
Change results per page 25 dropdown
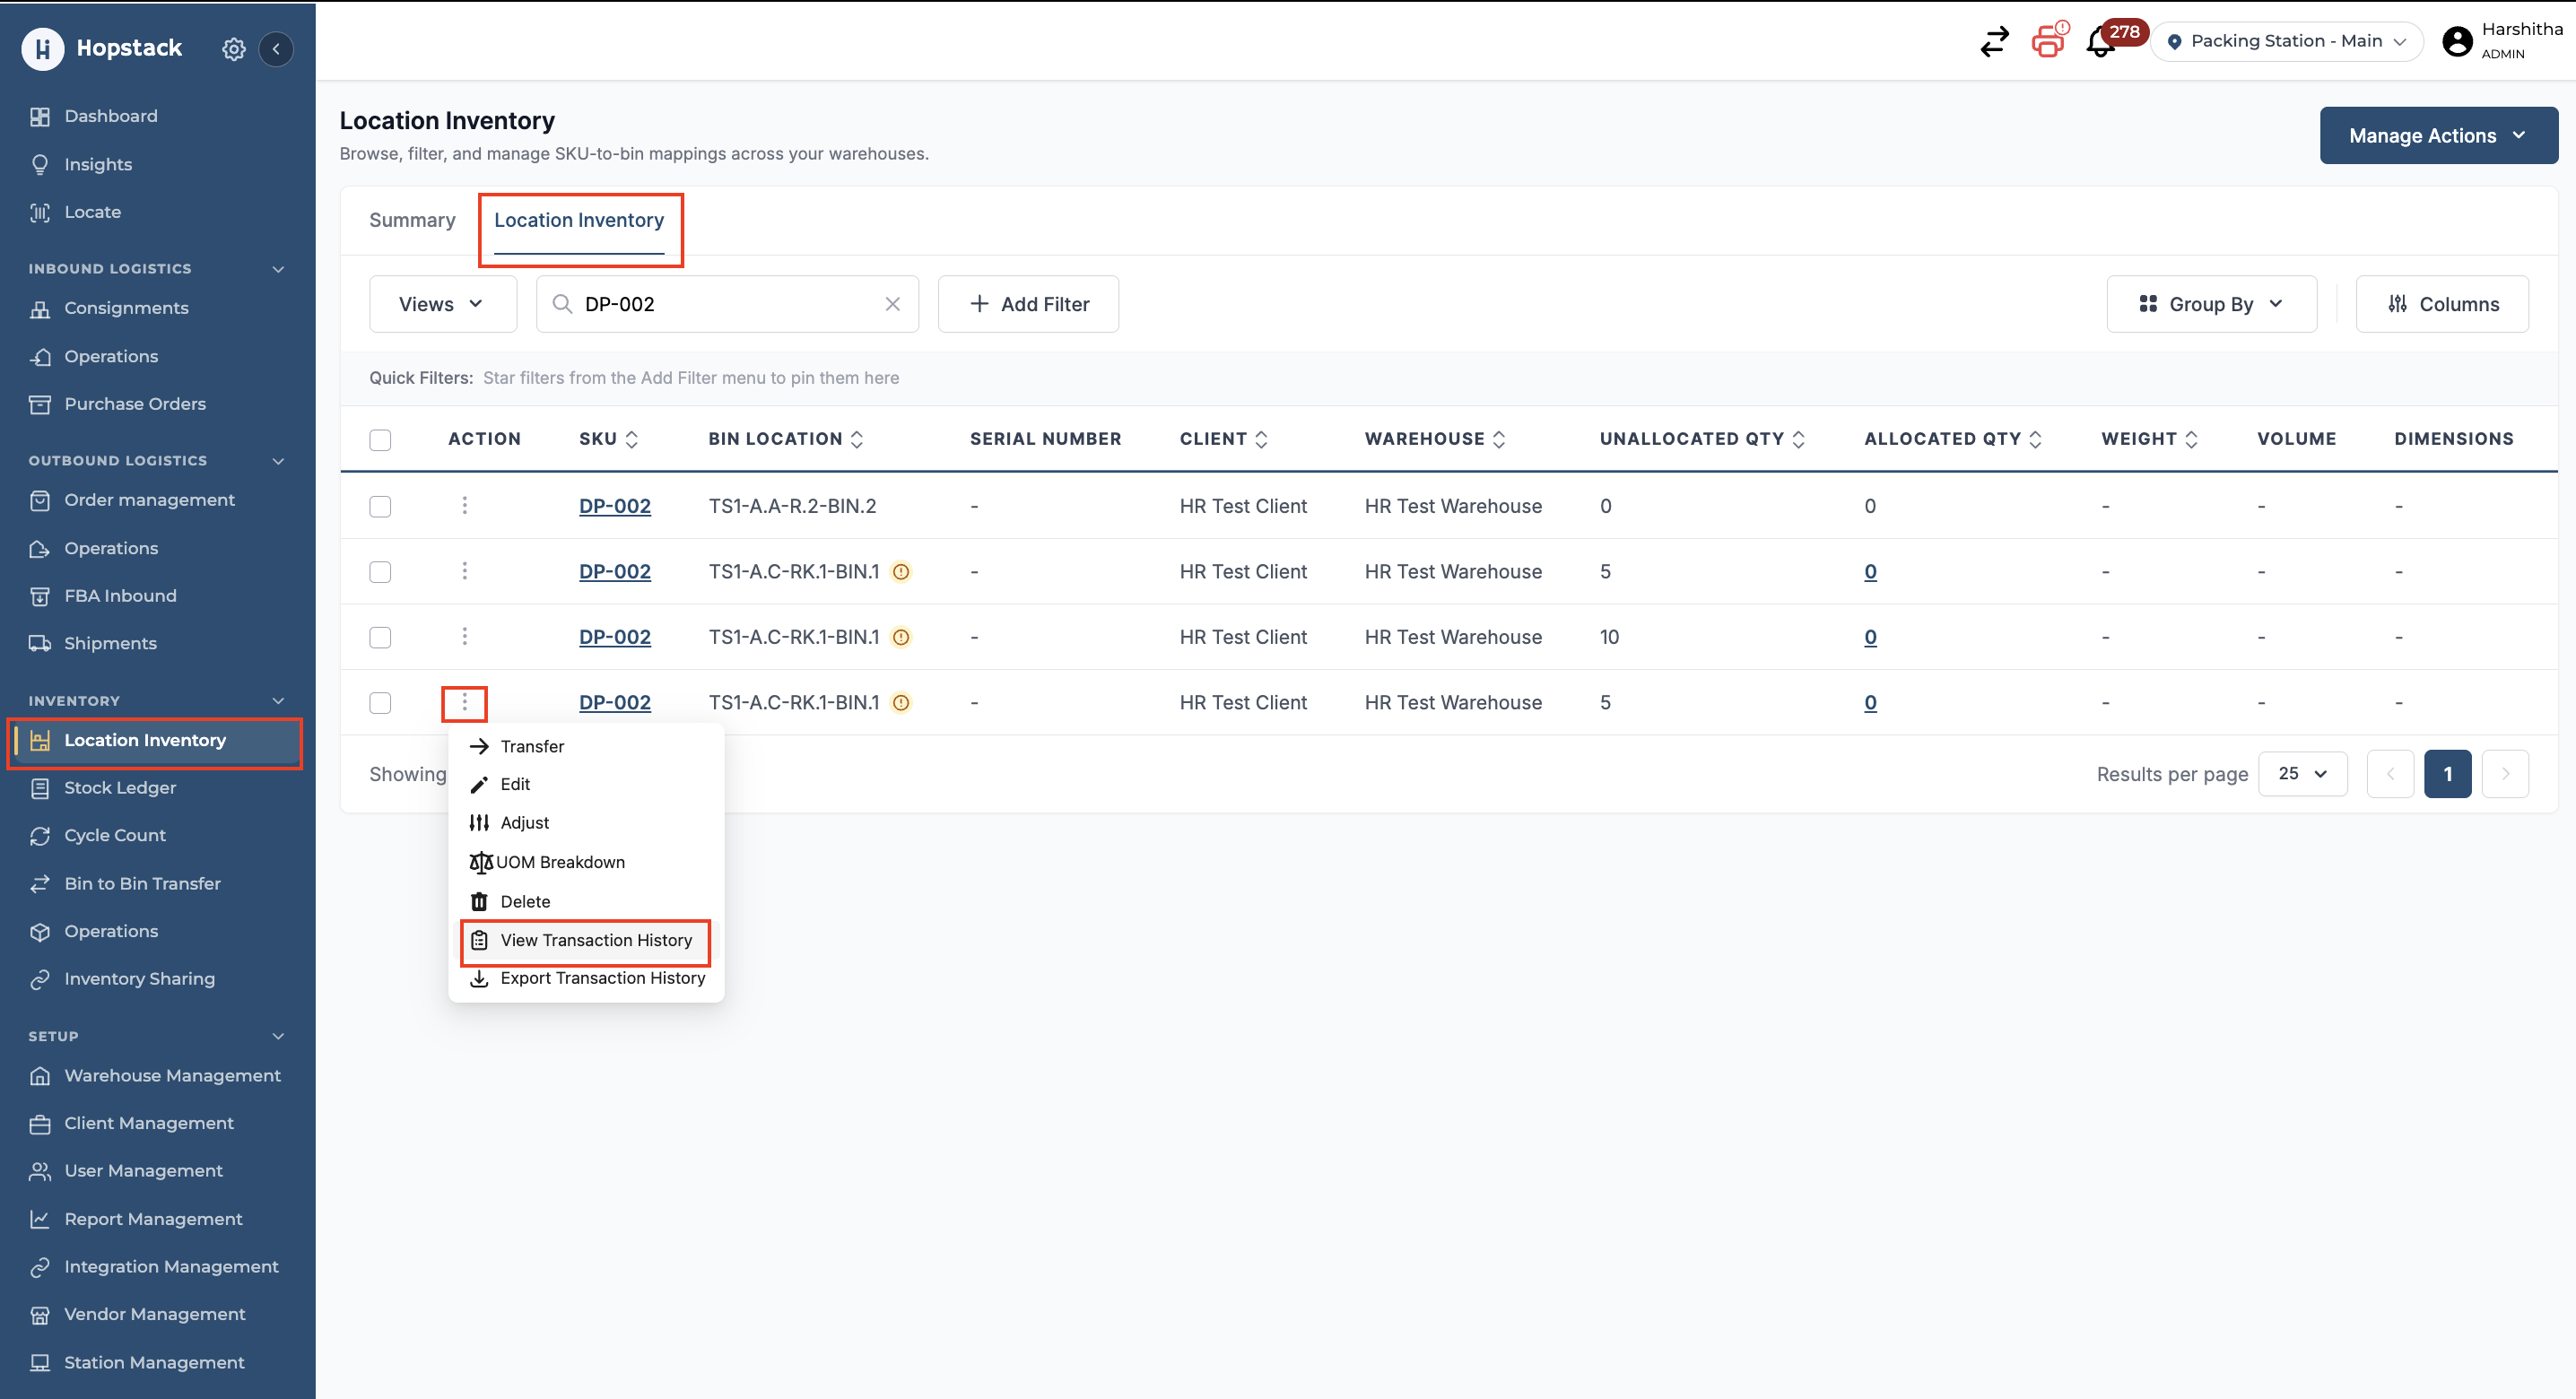pos(2302,773)
